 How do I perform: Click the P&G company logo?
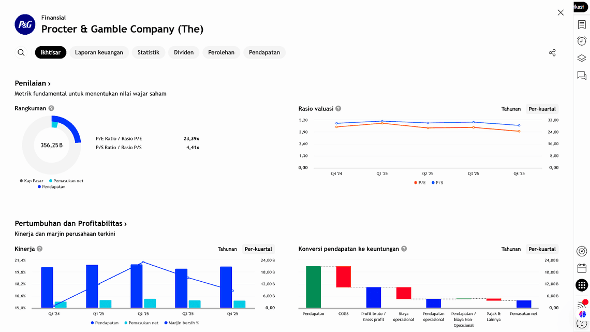click(x=25, y=24)
